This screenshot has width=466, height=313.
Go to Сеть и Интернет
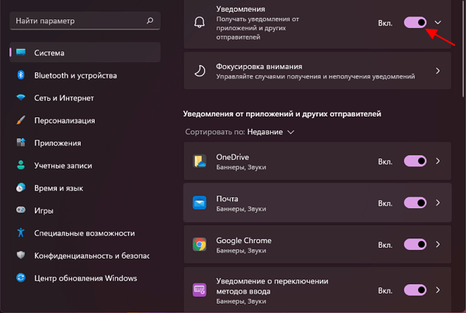click(x=85, y=98)
